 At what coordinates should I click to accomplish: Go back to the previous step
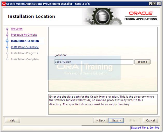[101, 121]
